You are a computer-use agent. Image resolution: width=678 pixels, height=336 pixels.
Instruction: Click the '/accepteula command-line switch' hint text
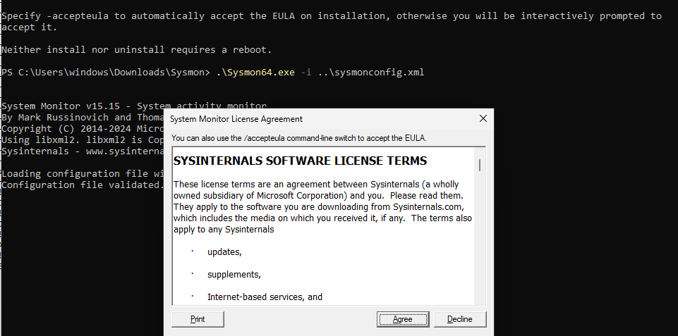299,138
